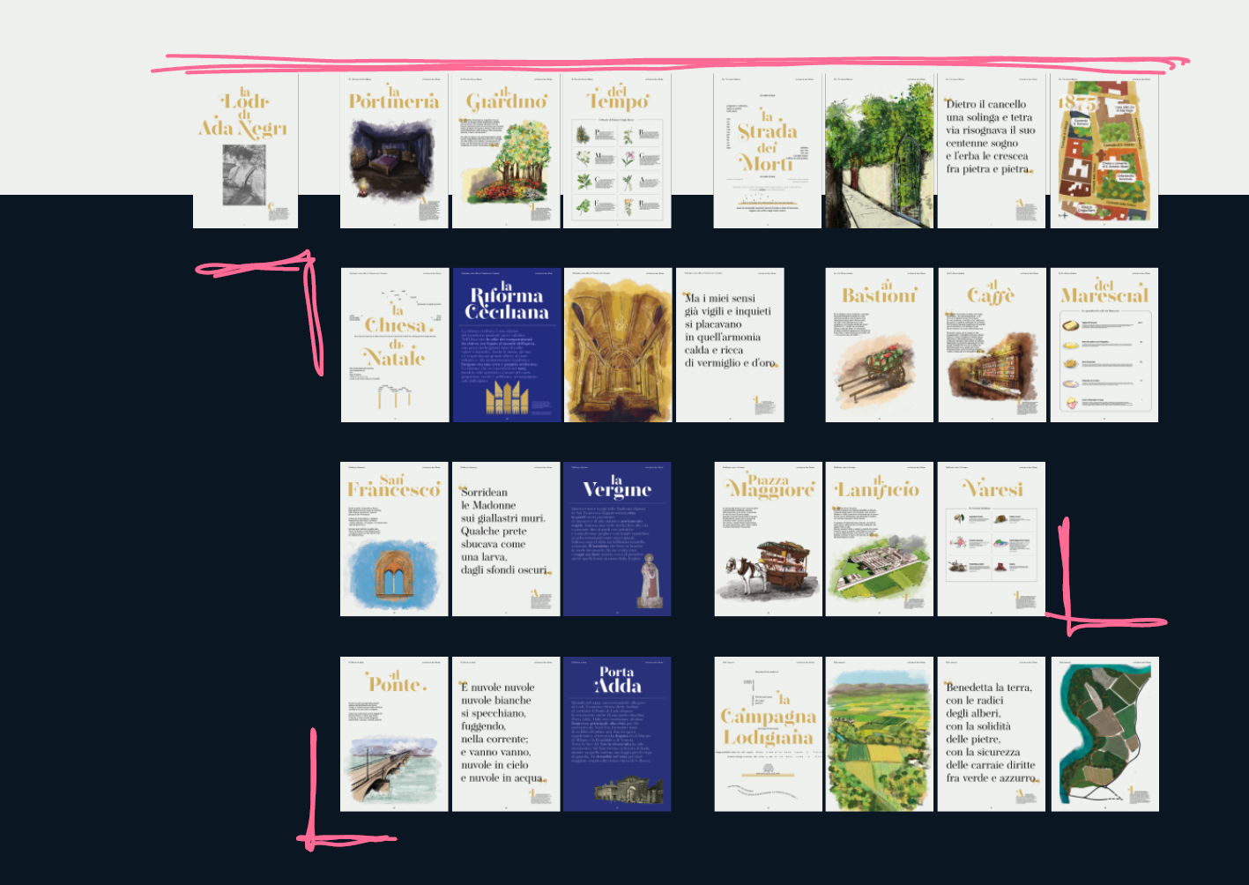Pick the del Marescial menu page
Screen dimensions: 1249x885
tap(1104, 345)
